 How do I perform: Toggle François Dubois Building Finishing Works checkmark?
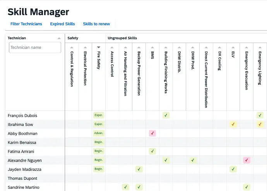coord(166,115)
